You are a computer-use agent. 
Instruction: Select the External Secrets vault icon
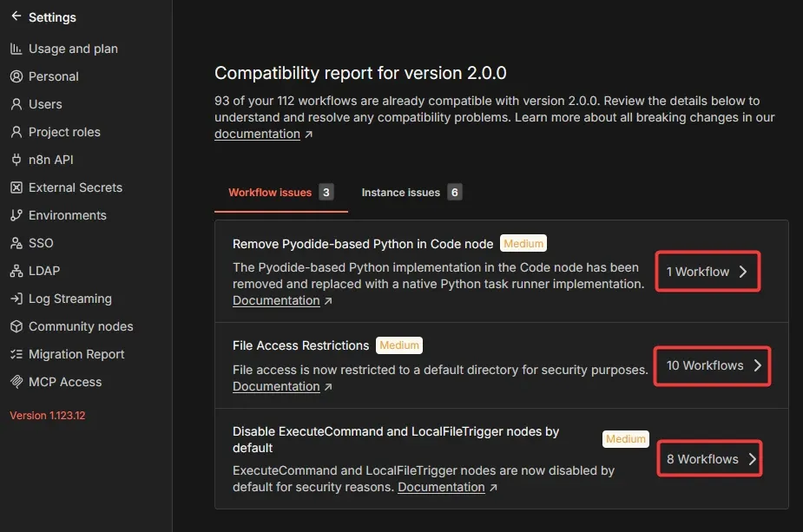click(16, 187)
